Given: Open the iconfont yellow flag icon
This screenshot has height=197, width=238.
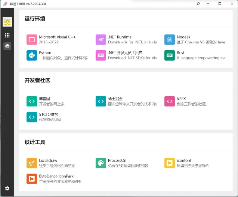Looking at the screenshot, I should (170, 163).
